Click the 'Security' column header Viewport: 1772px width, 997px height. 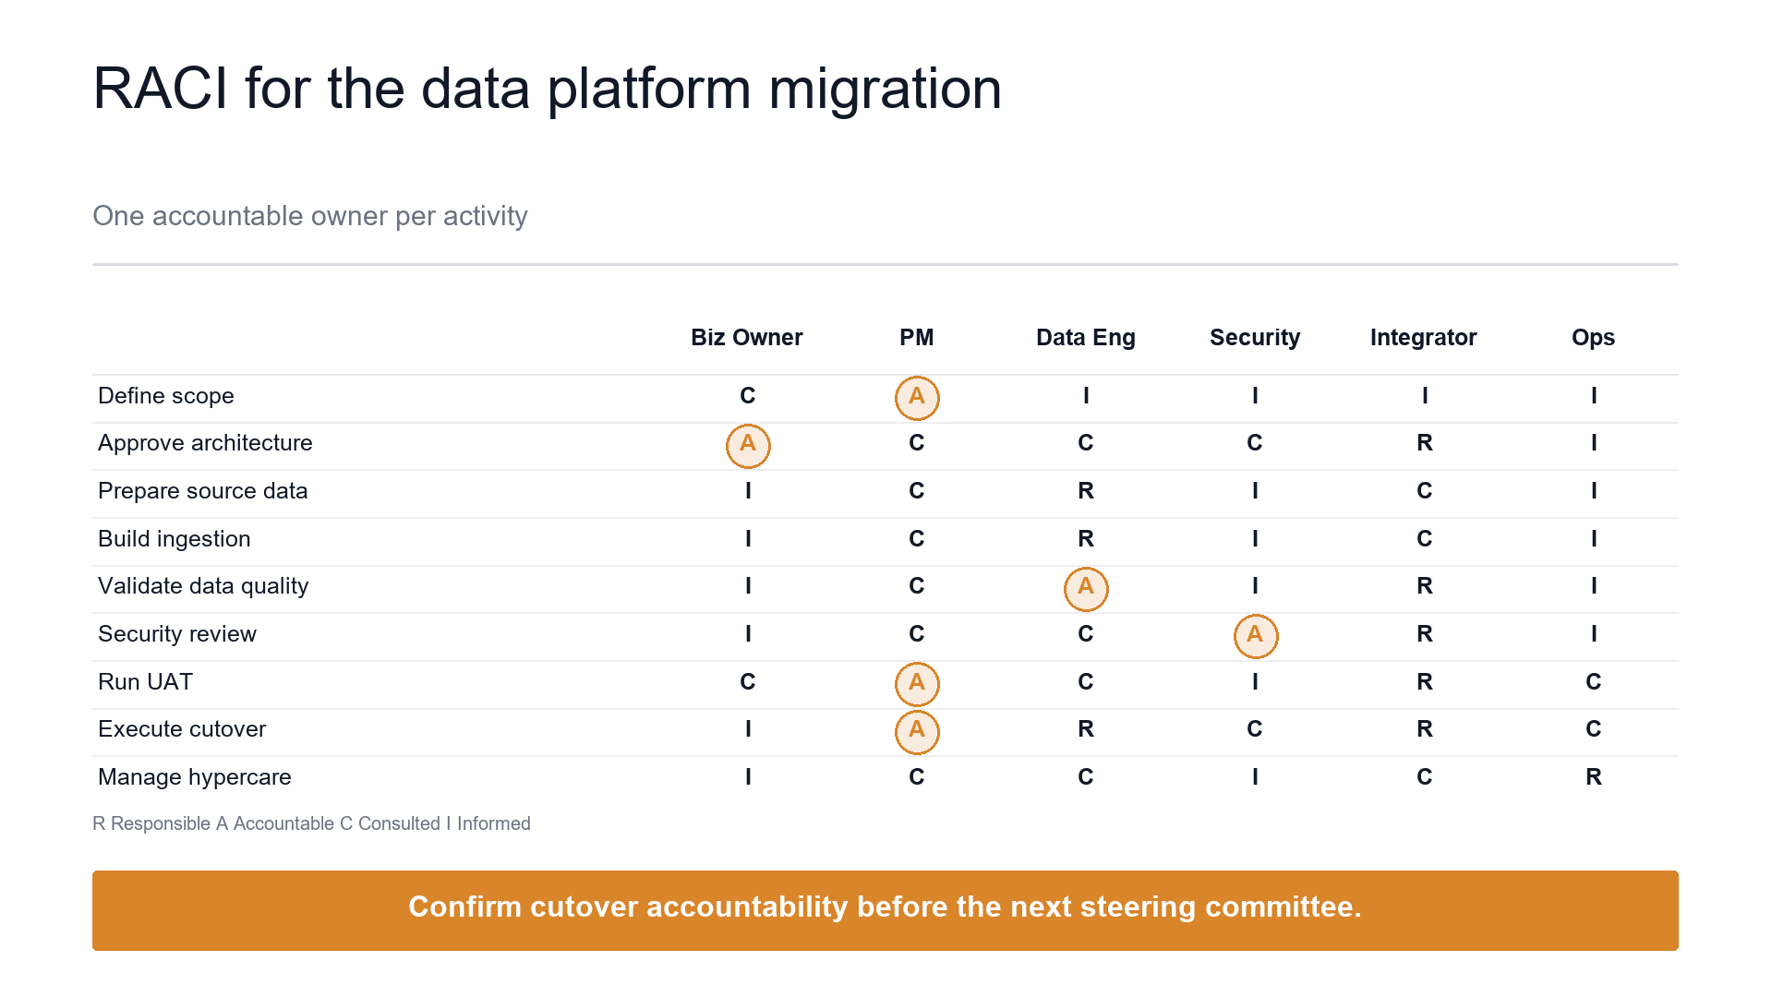pos(1255,338)
